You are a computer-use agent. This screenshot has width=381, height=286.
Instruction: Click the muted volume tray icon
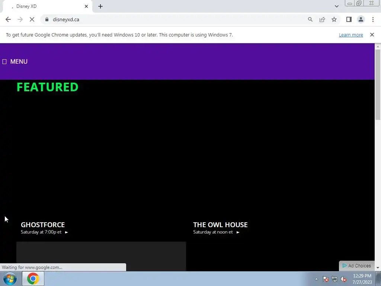point(343,279)
